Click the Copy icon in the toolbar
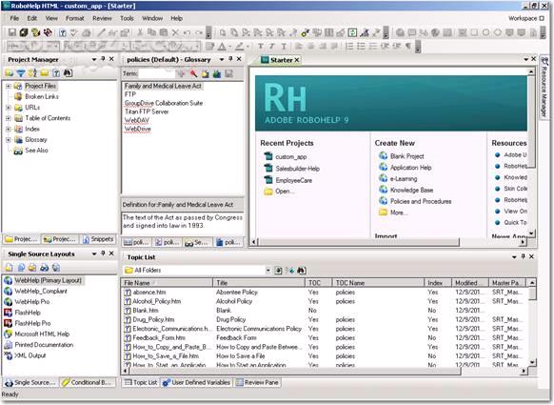Screen dimensions: 554x405 pyautogui.click(x=151, y=32)
